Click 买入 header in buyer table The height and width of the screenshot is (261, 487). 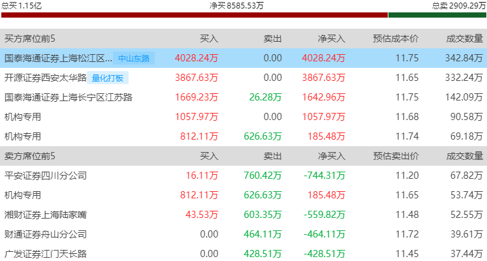(209, 38)
